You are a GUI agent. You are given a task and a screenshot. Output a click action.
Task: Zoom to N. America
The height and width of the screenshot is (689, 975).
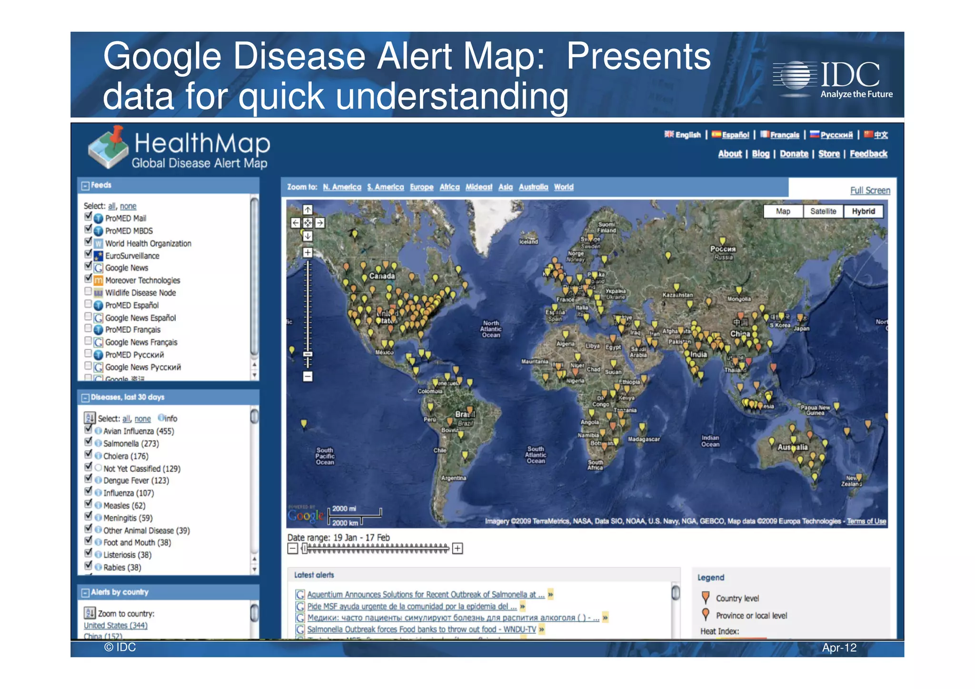342,187
